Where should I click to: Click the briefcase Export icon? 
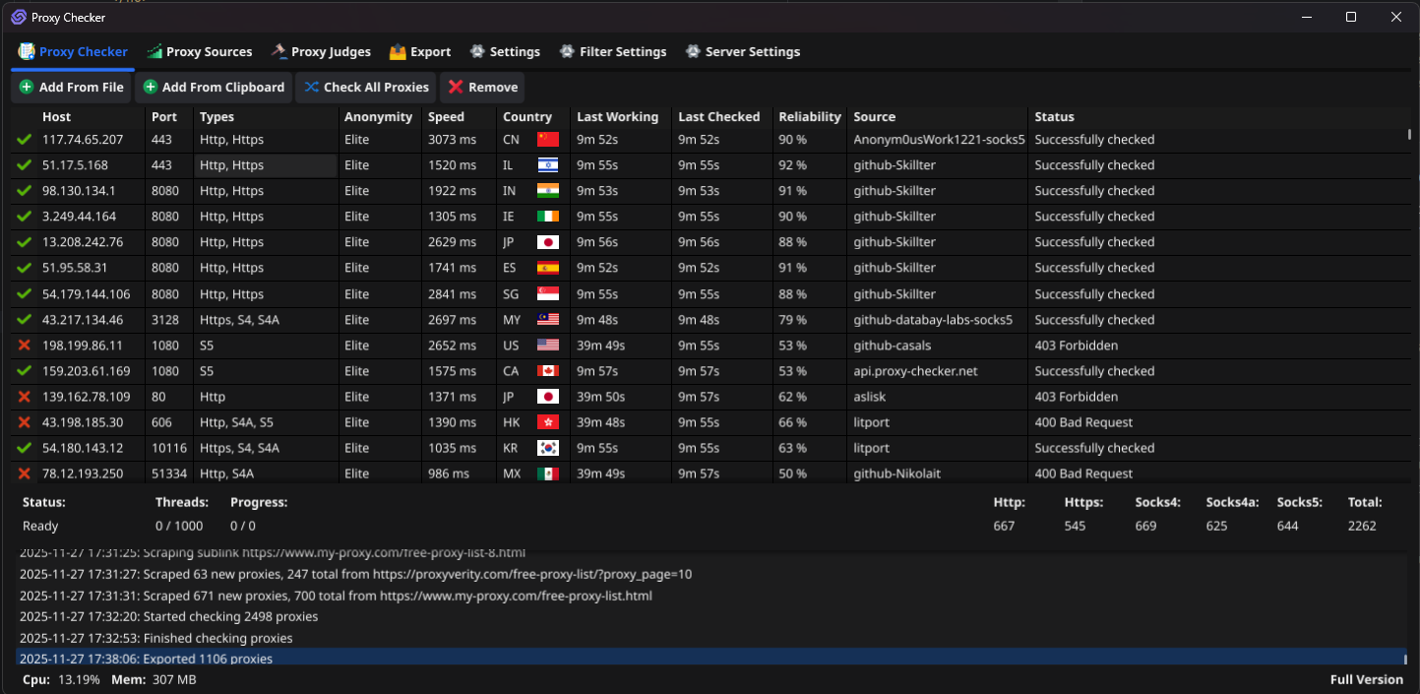tap(397, 51)
